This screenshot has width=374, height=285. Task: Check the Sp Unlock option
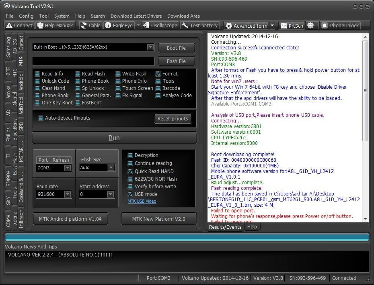click(78, 88)
